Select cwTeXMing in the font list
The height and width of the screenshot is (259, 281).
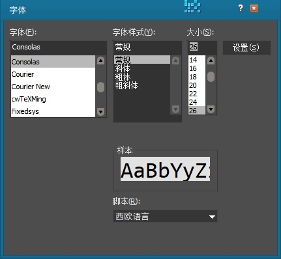(53, 99)
